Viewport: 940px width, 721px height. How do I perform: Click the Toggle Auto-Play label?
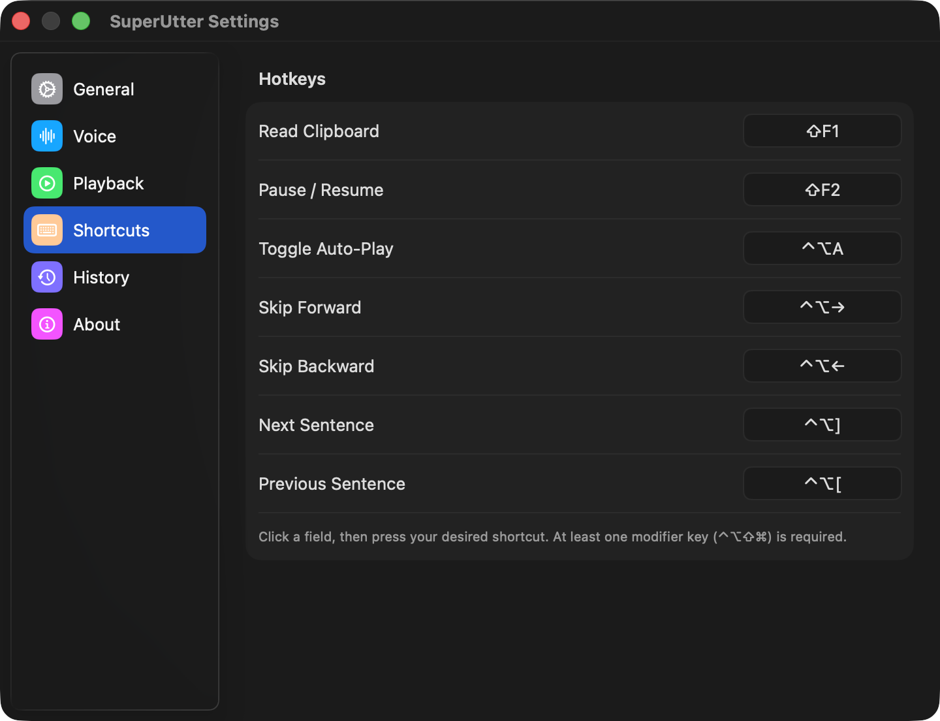coord(326,249)
